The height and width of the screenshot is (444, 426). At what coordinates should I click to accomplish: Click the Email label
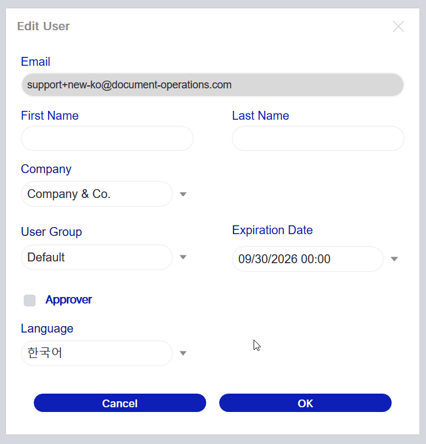pos(36,62)
